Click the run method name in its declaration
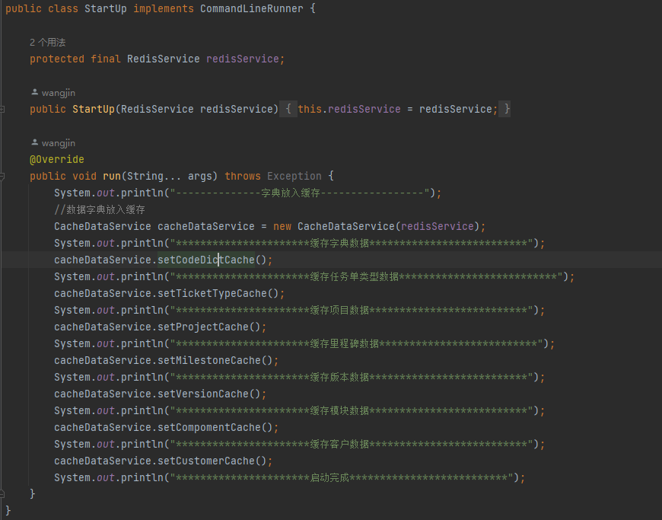Screen dimensions: 662x520 tap(112, 176)
